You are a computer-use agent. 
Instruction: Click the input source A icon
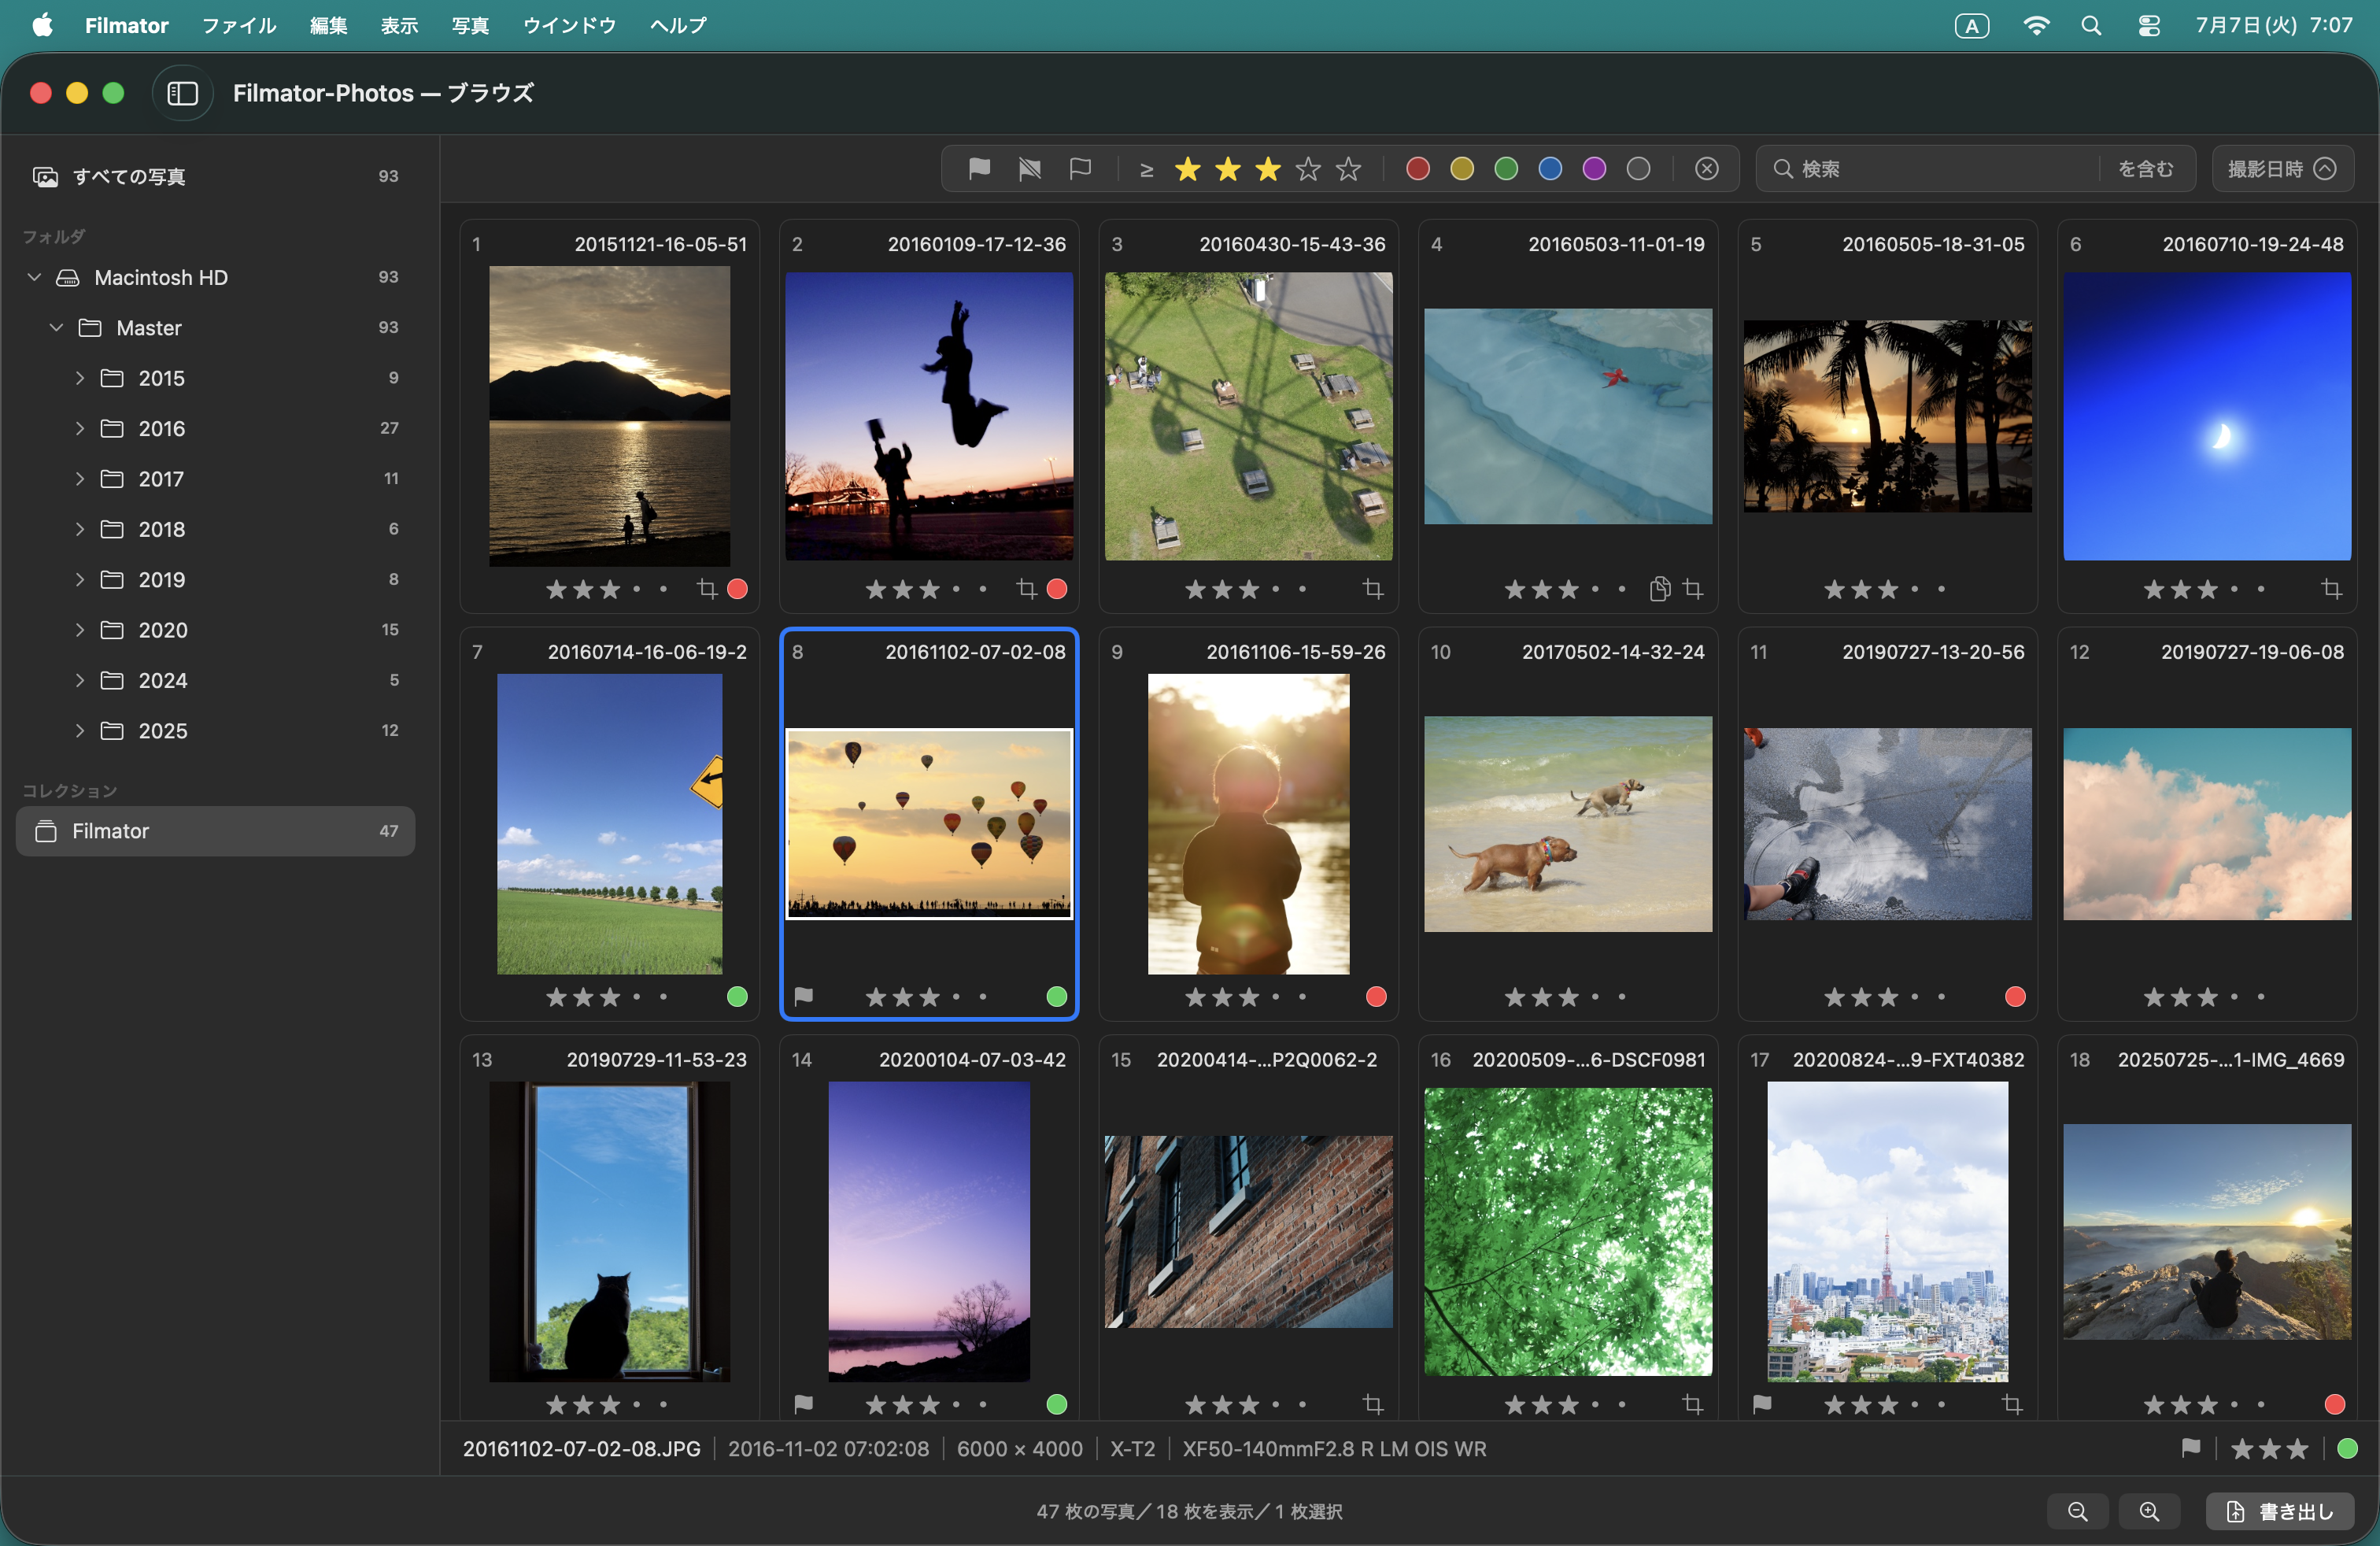click(x=1971, y=26)
